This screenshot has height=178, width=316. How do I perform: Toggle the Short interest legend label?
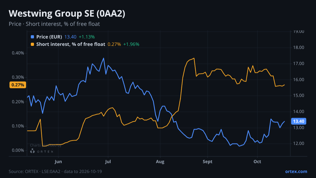pos(71,44)
